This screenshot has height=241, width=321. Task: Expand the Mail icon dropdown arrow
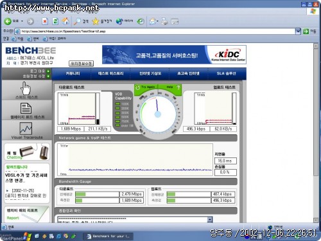[x=158, y=21]
